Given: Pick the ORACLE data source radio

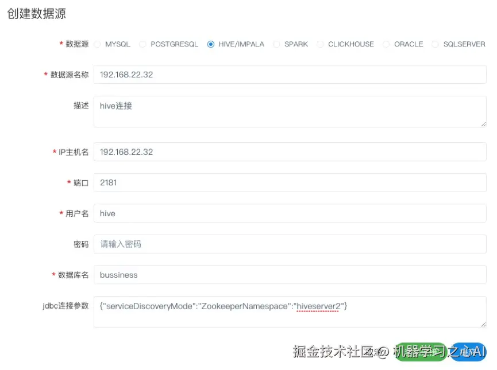Looking at the screenshot, I should click(x=386, y=44).
